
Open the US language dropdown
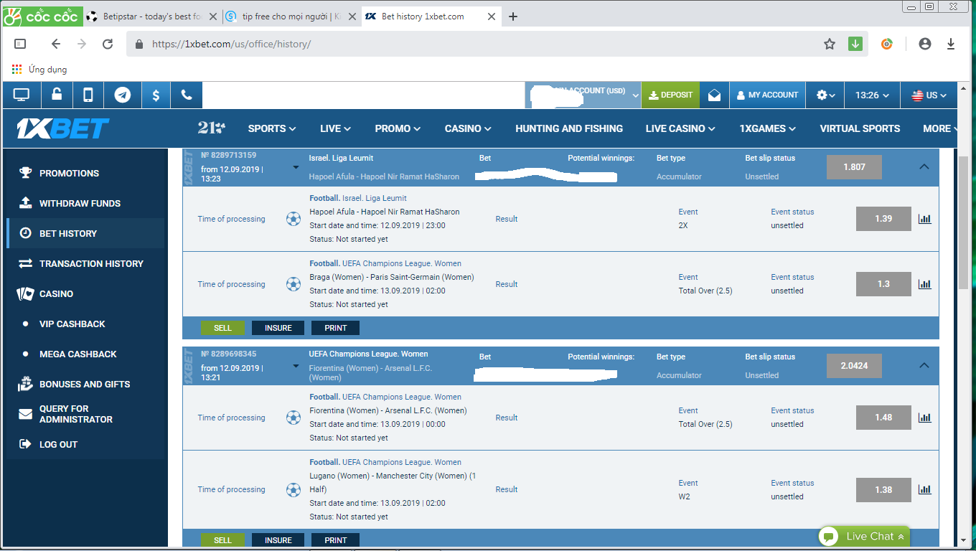coord(929,95)
